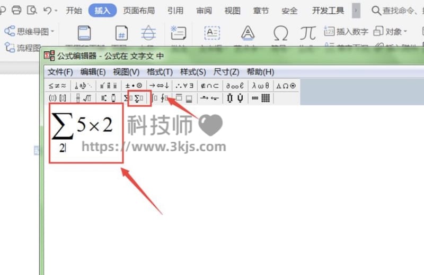Switch to 页面布局 ribbon tab

pos(139,11)
